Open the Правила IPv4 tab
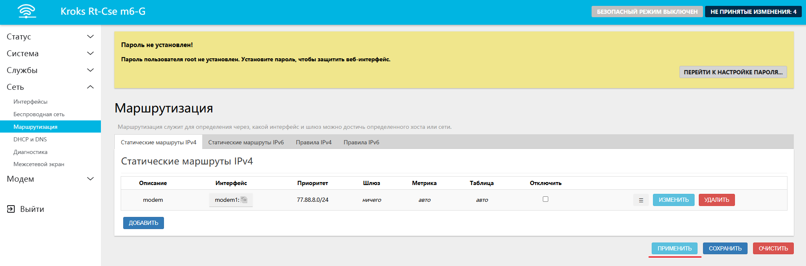This screenshot has width=806, height=266. tap(314, 142)
